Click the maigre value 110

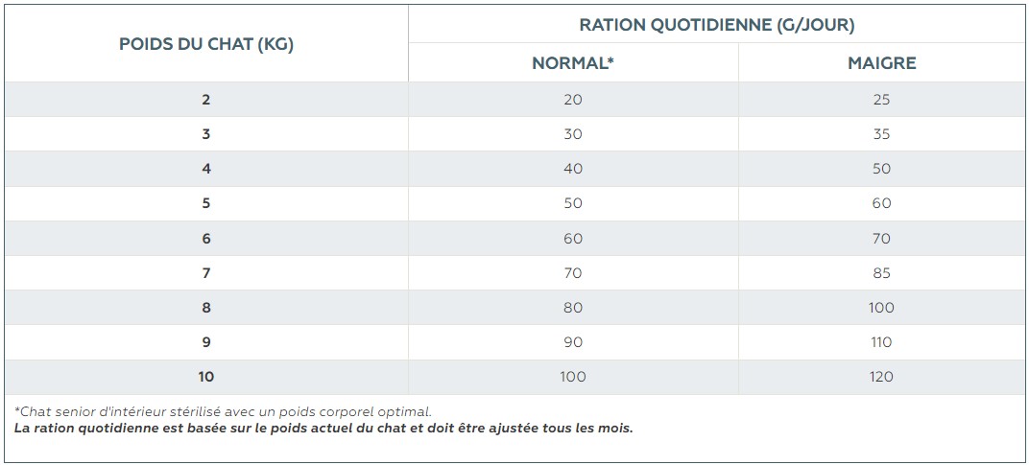click(881, 342)
